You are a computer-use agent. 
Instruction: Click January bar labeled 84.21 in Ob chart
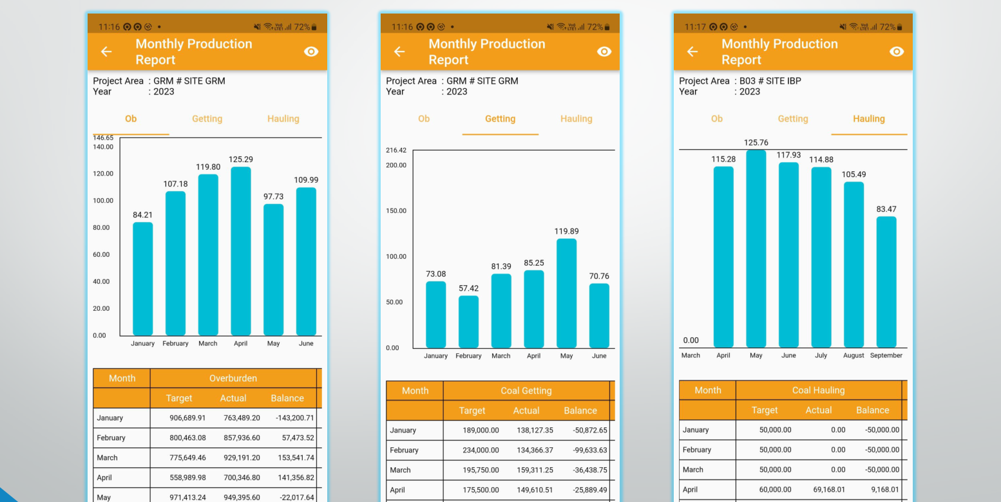[x=143, y=279]
